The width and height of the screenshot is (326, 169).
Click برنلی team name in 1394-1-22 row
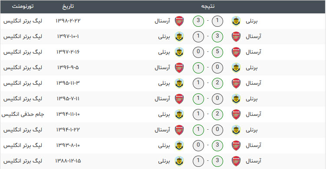pos(252,130)
